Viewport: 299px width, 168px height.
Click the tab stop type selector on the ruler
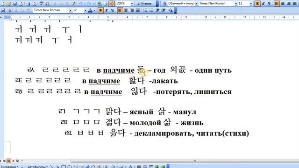point(1,17)
